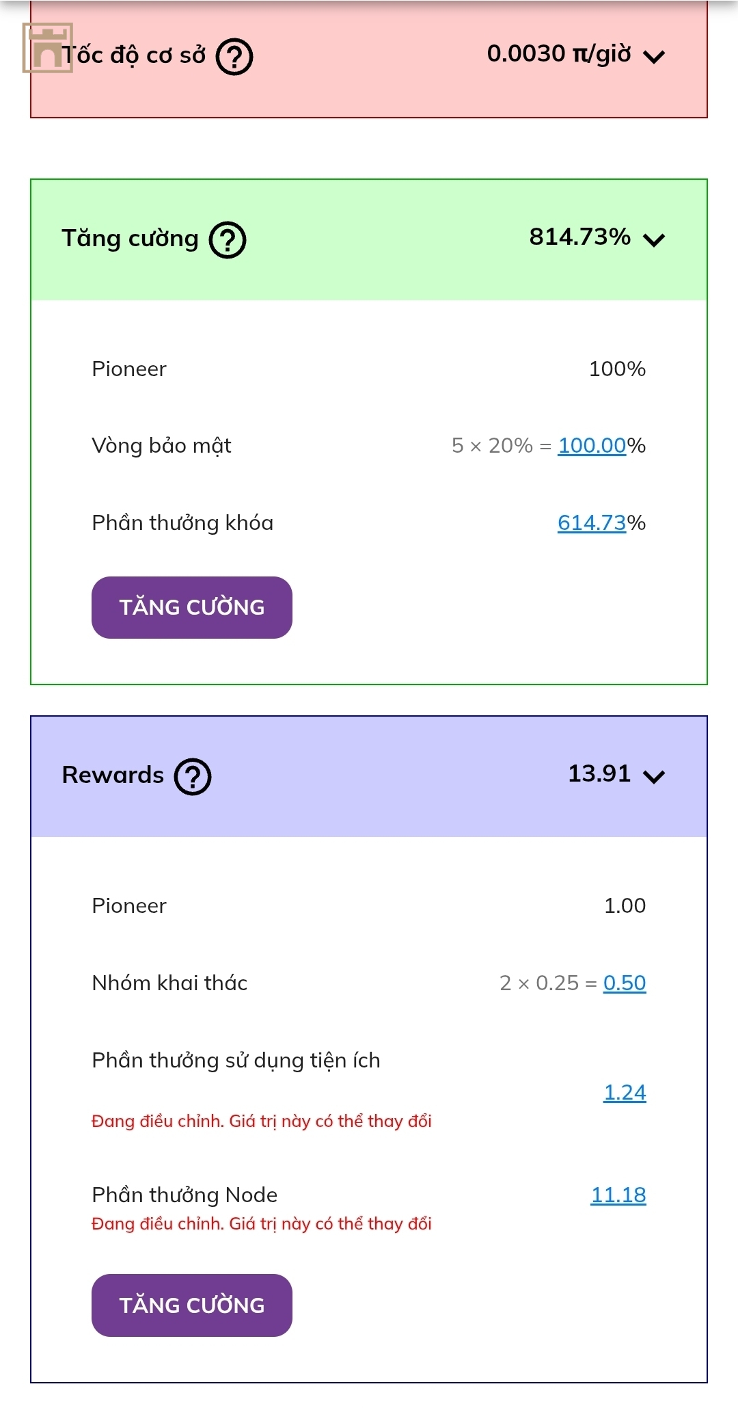Open the 100.00% security circle link
This screenshot has width=738, height=1408.
[592, 446]
